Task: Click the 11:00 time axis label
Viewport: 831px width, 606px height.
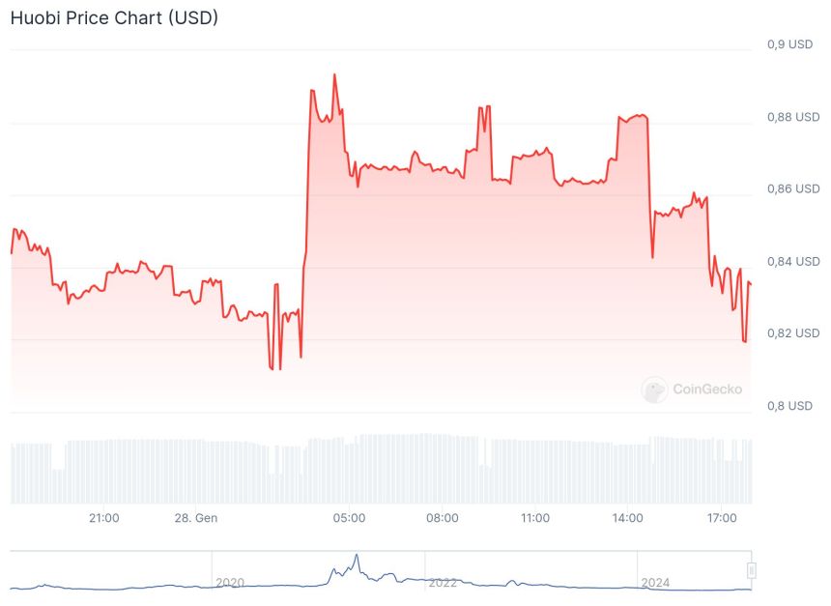Action: tap(535, 518)
